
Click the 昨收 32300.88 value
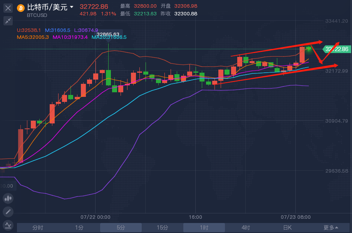coord(186,14)
